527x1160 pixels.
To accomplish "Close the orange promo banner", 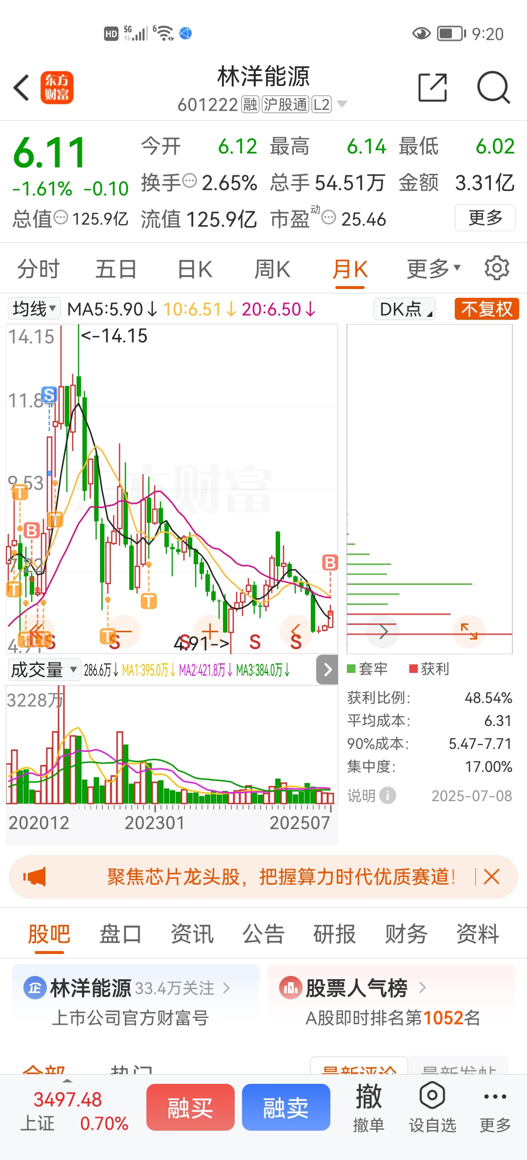I will pyautogui.click(x=491, y=877).
